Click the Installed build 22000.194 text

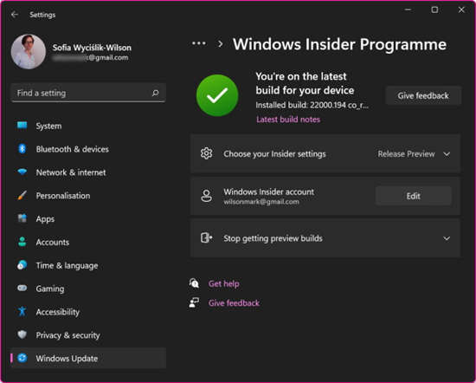coord(312,105)
